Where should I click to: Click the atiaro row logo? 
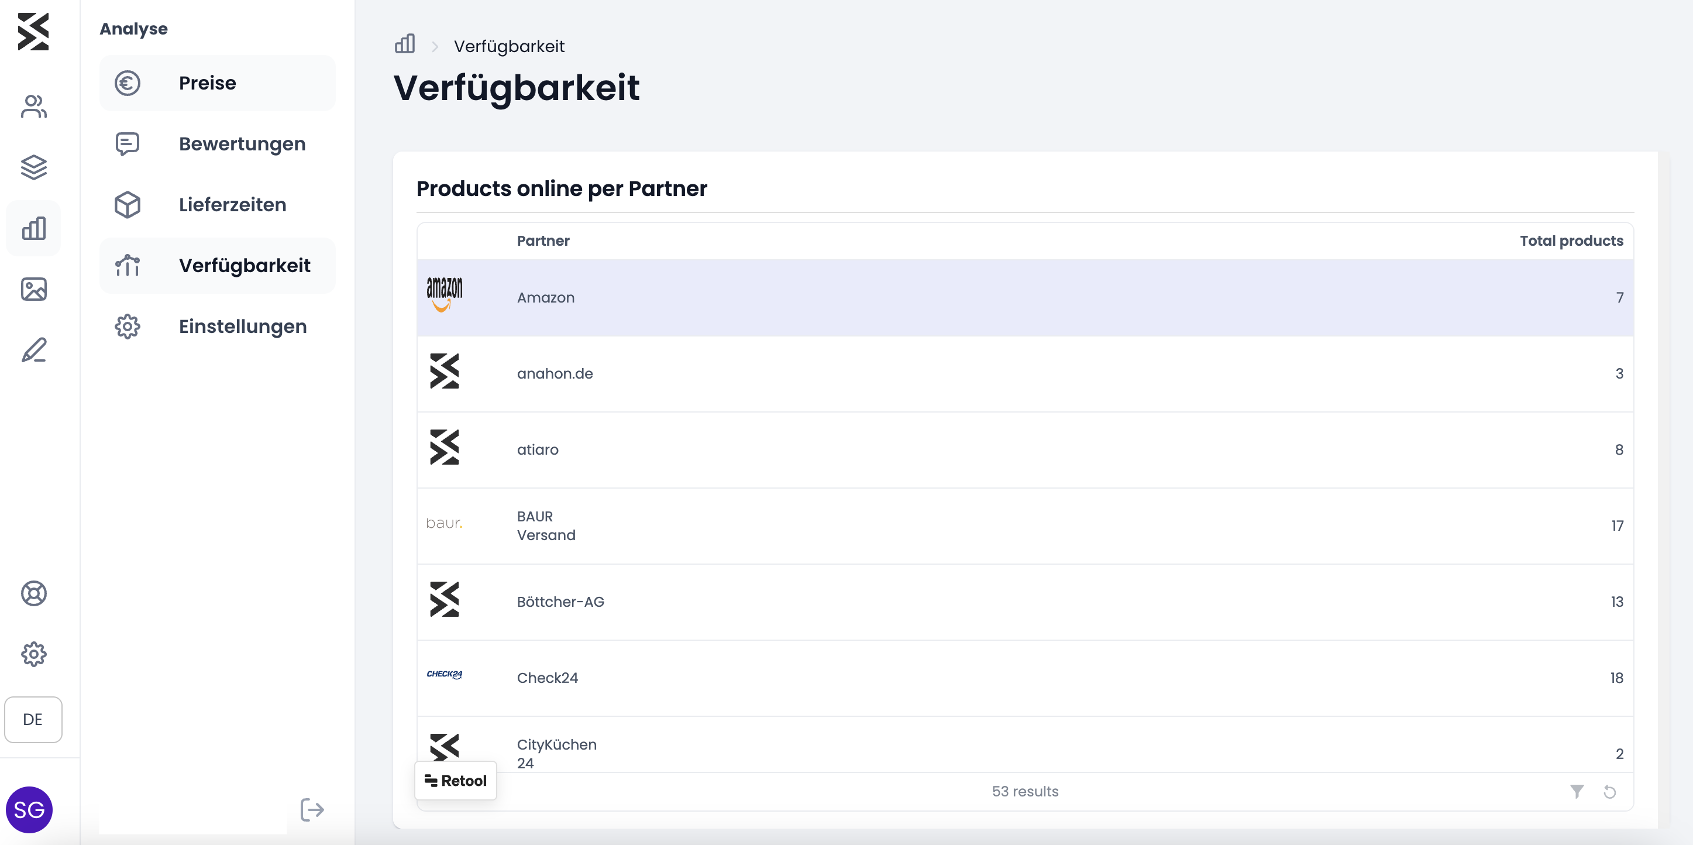click(x=444, y=447)
